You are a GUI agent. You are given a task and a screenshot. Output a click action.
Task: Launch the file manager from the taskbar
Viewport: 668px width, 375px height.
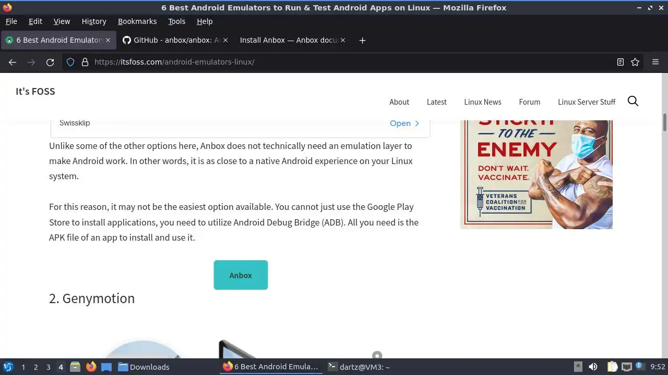click(75, 367)
